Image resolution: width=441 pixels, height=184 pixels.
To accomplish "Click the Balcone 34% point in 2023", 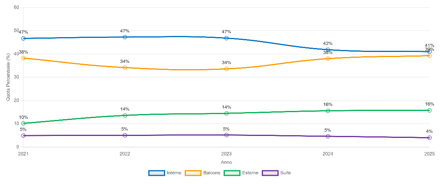I will 227,69.
